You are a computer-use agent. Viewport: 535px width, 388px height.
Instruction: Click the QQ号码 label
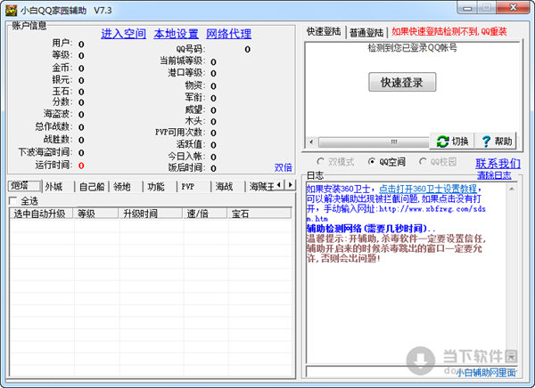[191, 49]
